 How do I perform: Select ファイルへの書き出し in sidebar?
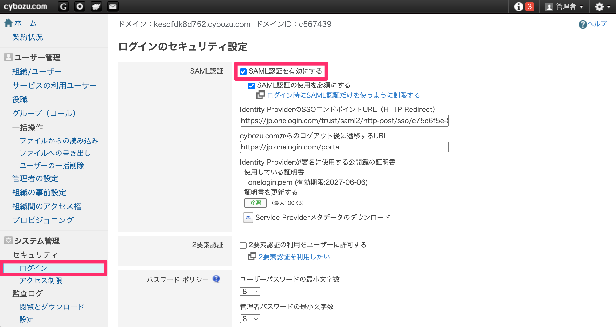pos(55,153)
